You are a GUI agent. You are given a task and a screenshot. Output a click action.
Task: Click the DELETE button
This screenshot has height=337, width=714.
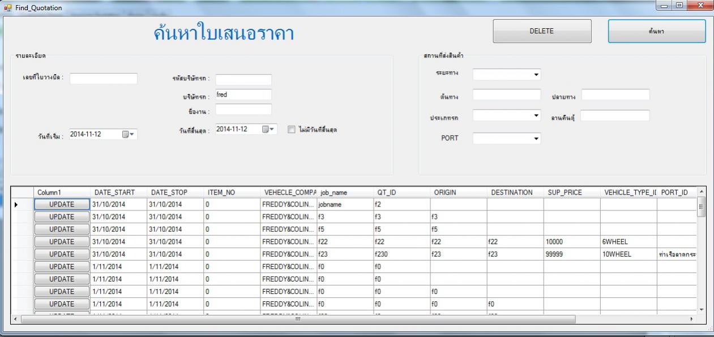click(x=542, y=32)
